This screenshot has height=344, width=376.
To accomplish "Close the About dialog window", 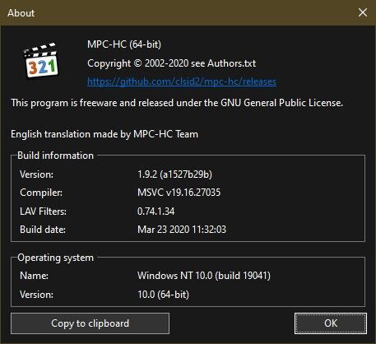I will (363, 12).
